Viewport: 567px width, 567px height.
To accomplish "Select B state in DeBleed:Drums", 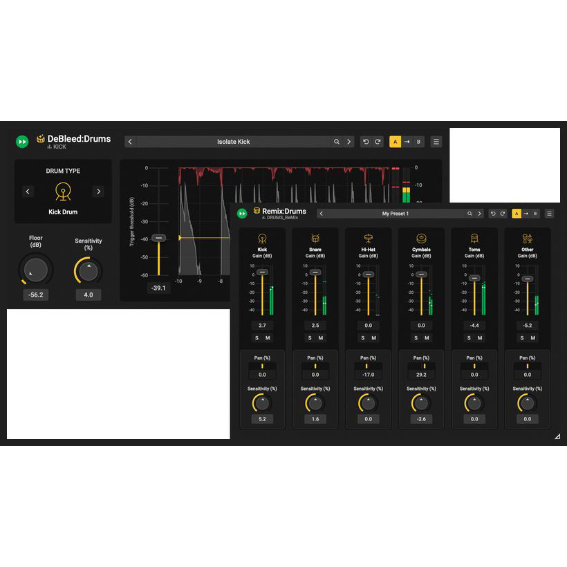I will (418, 142).
